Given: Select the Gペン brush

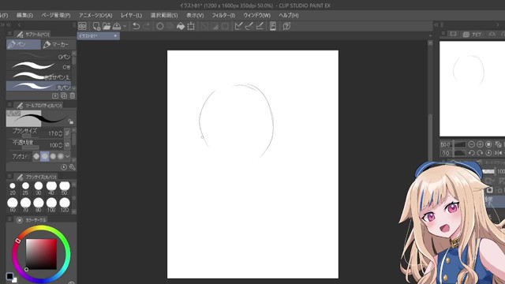Looking at the screenshot, I should pos(39,56).
